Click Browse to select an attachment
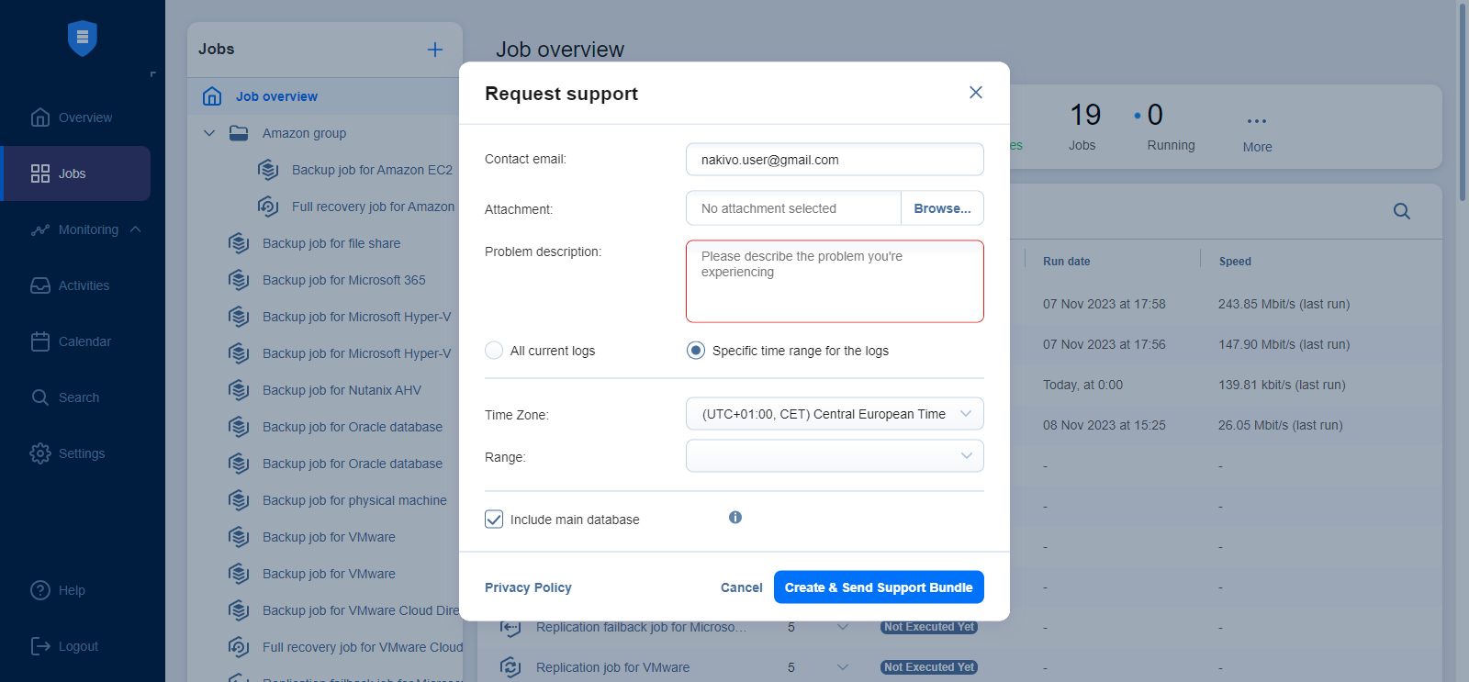The image size is (1469, 682). click(942, 208)
